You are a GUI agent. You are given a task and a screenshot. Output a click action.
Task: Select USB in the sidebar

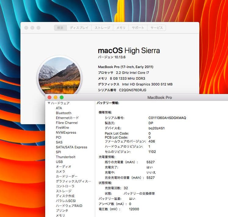coord(59,162)
